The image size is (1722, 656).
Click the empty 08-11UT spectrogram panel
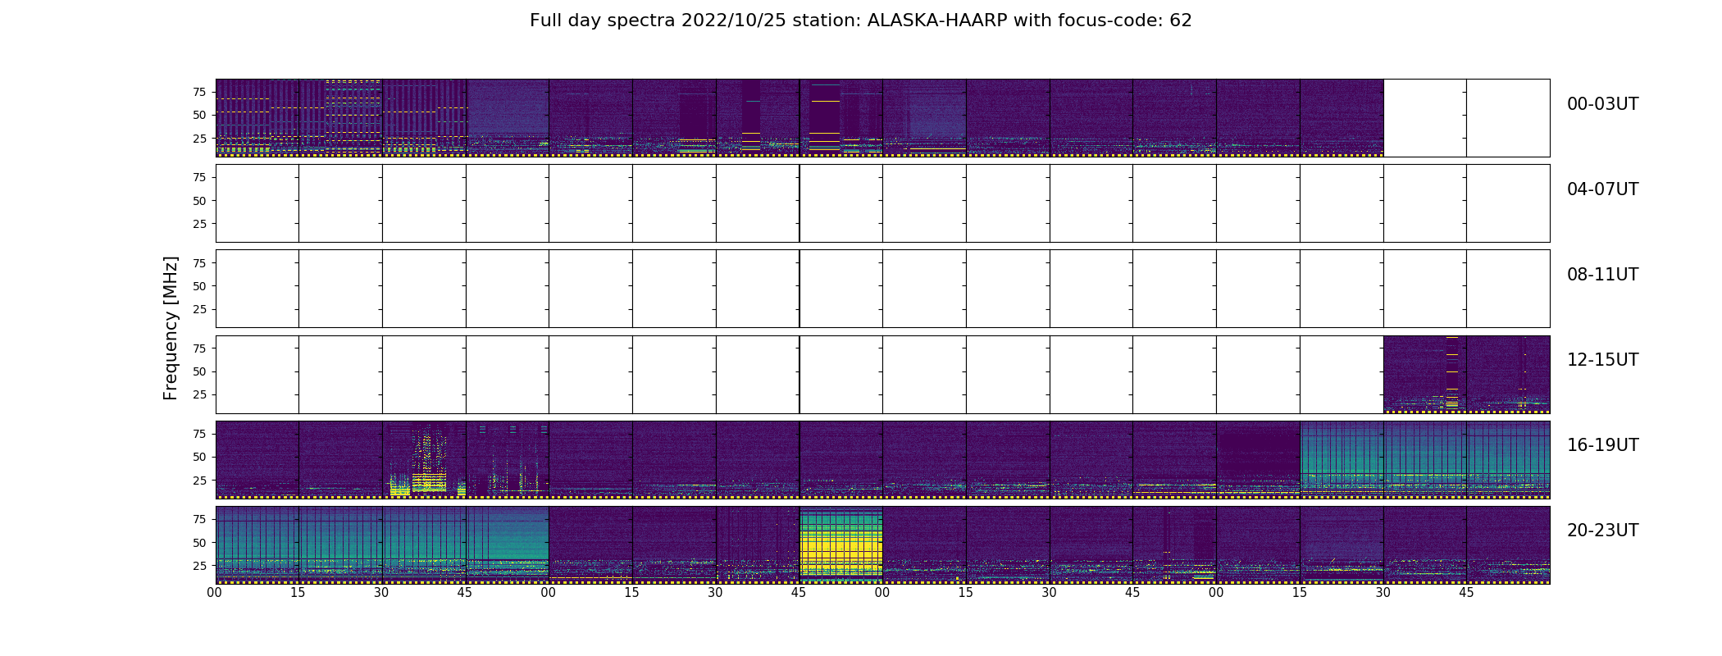(x=882, y=289)
